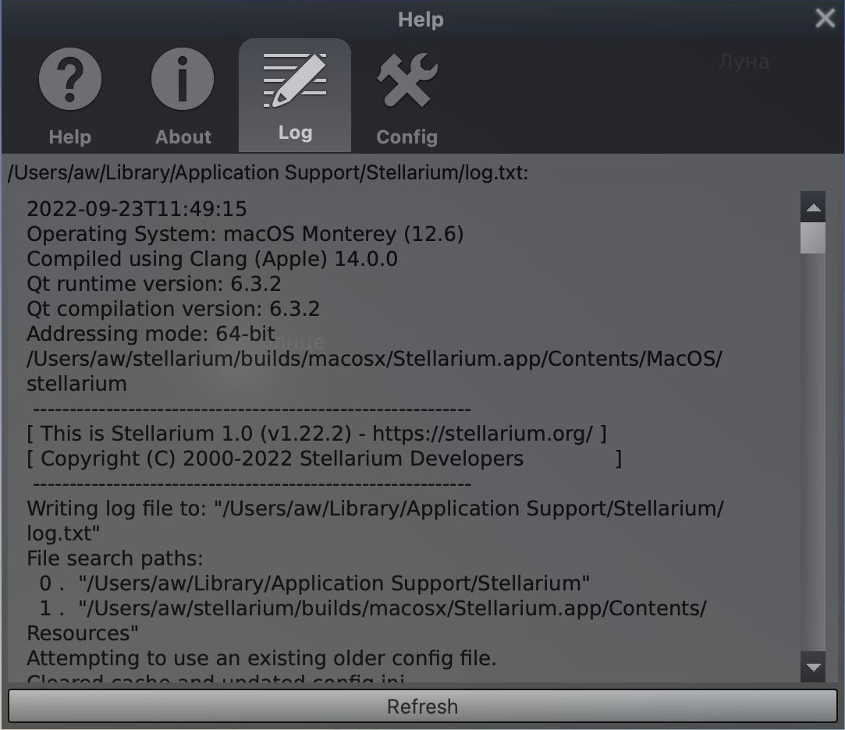This screenshot has height=730, width=845.
Task: Click the "Config" tab text label
Action: pyautogui.click(x=407, y=137)
